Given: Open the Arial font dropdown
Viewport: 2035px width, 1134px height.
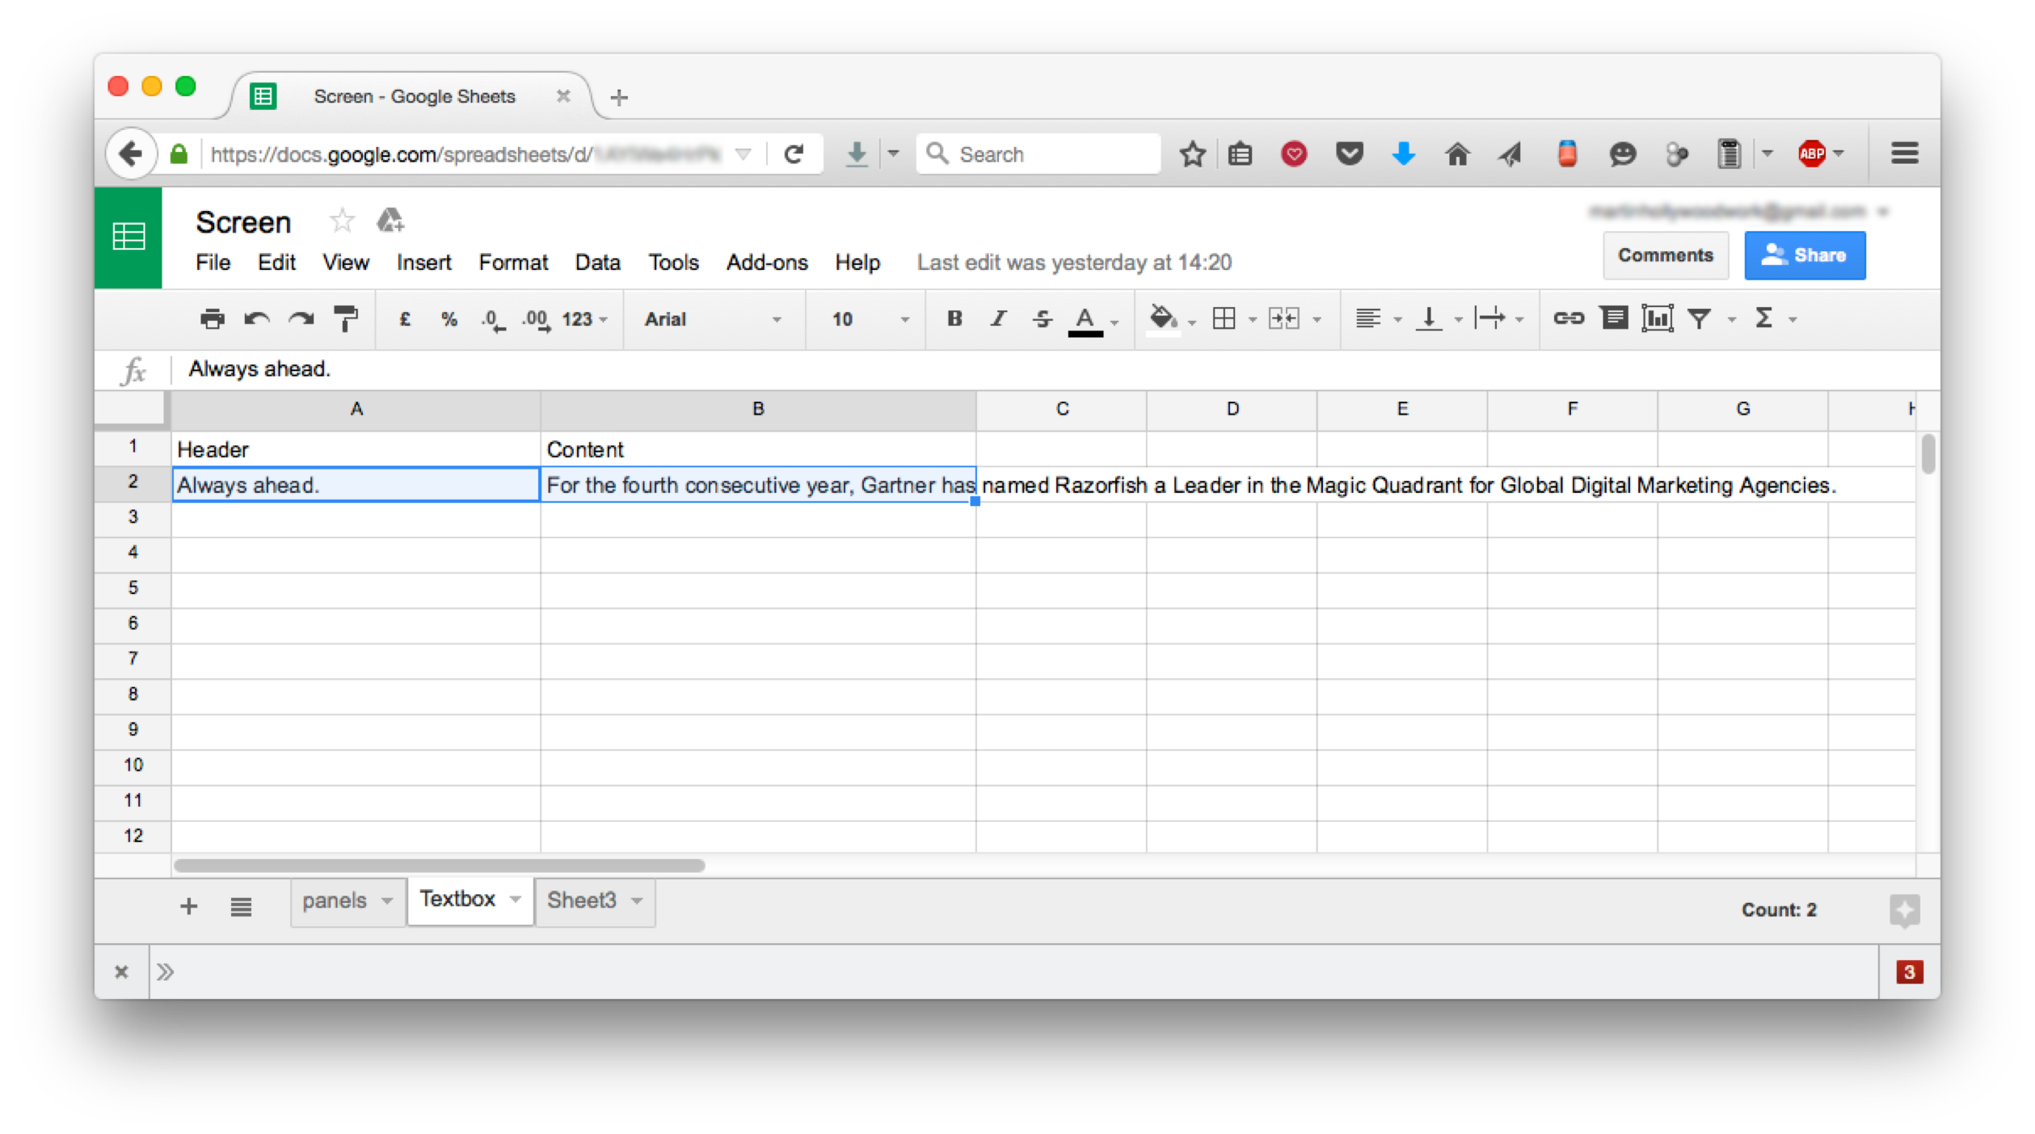Looking at the screenshot, I should pos(712,319).
